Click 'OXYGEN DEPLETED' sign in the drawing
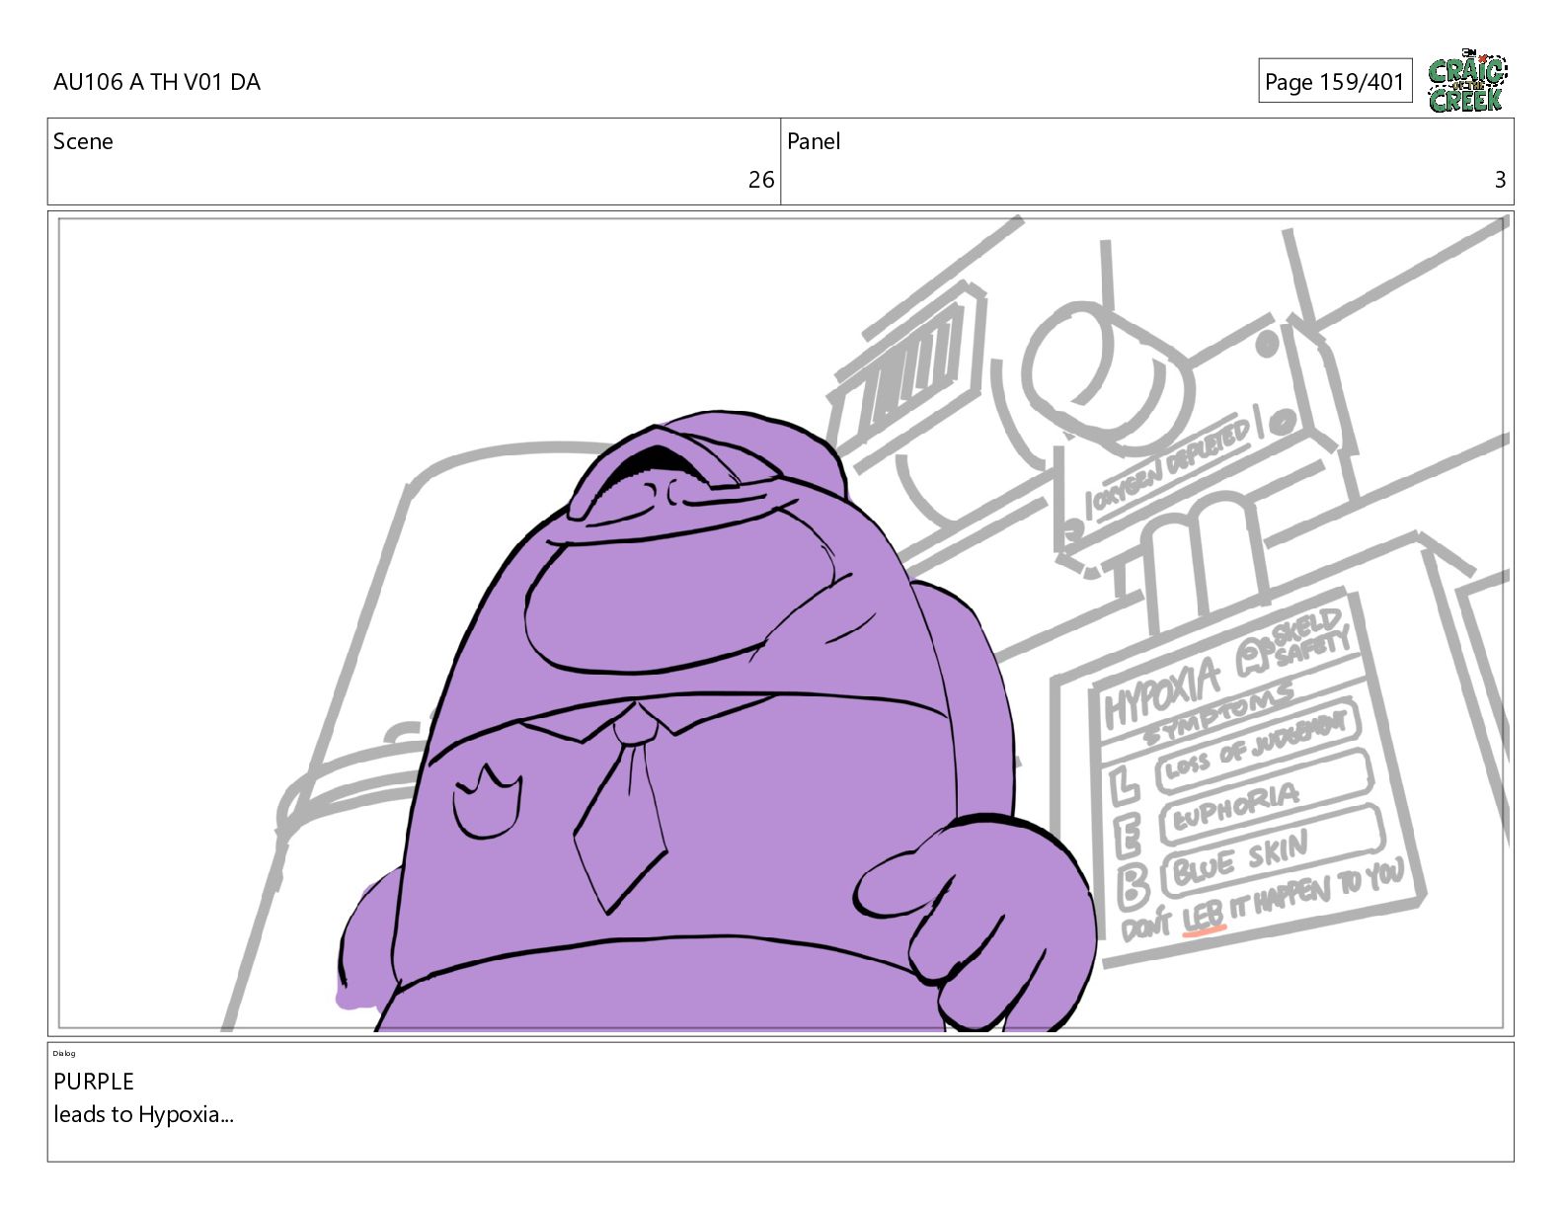 pos(1171,465)
